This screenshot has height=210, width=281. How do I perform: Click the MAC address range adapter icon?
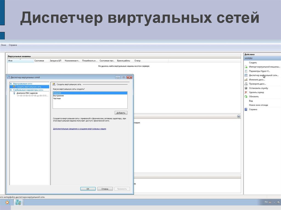(14, 93)
